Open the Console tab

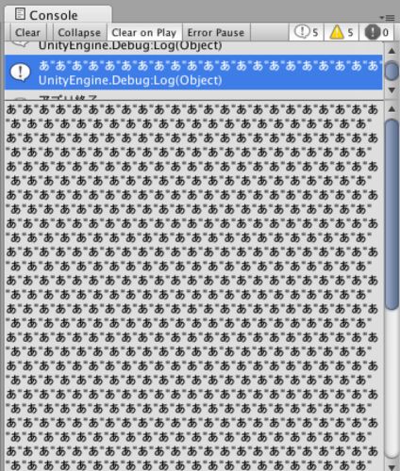[x=58, y=15]
